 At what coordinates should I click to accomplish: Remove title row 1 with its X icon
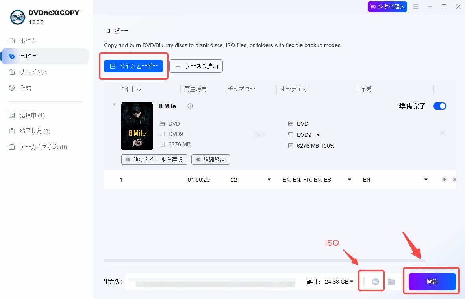(x=454, y=180)
